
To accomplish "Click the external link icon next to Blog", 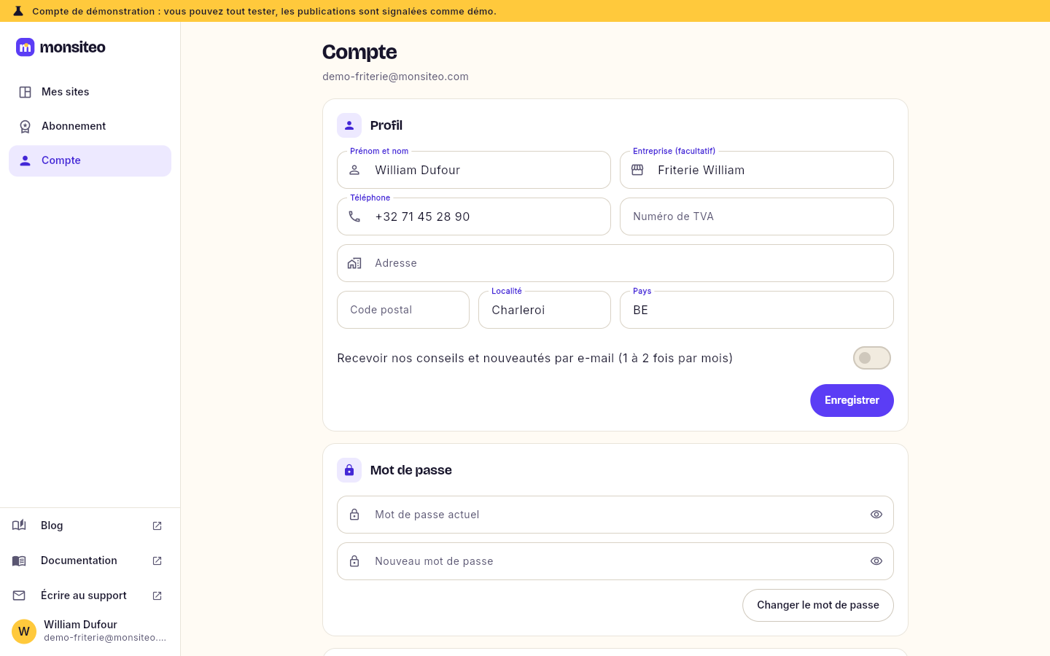I will [157, 526].
